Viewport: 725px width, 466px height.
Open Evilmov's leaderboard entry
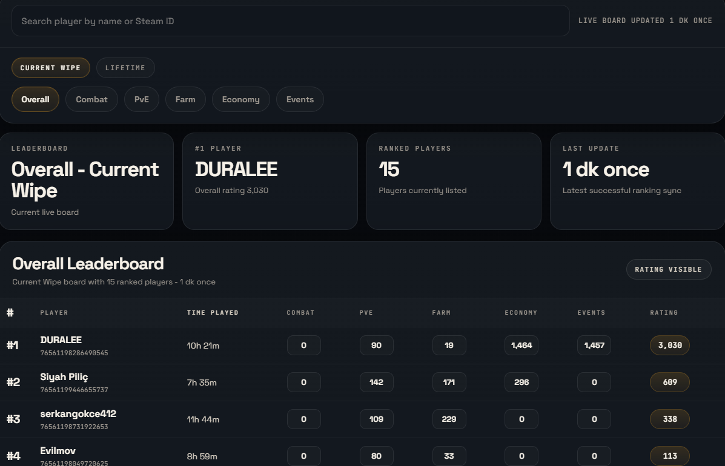[58, 451]
